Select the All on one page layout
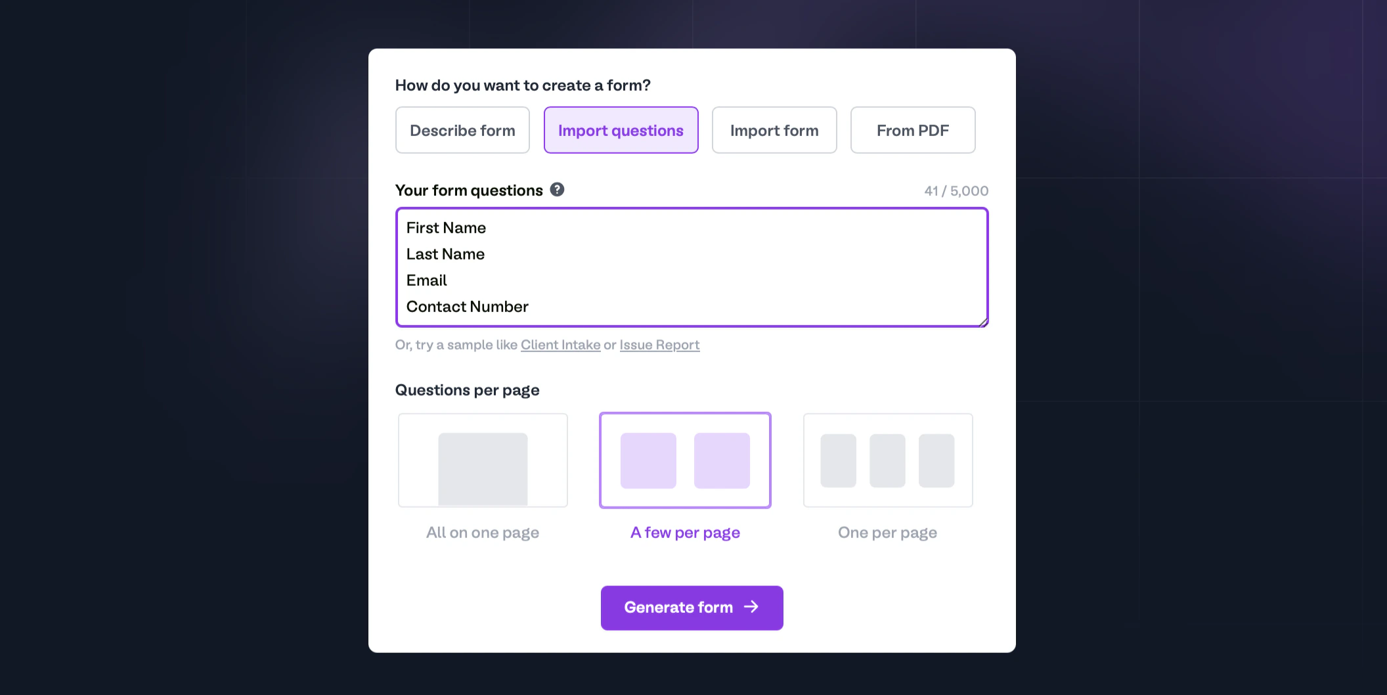The image size is (1387, 695). [x=483, y=460]
